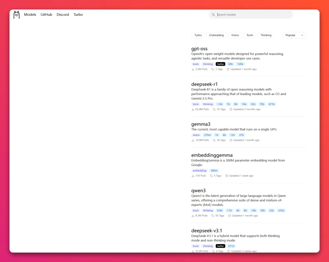Open the Models page

(x=30, y=15)
